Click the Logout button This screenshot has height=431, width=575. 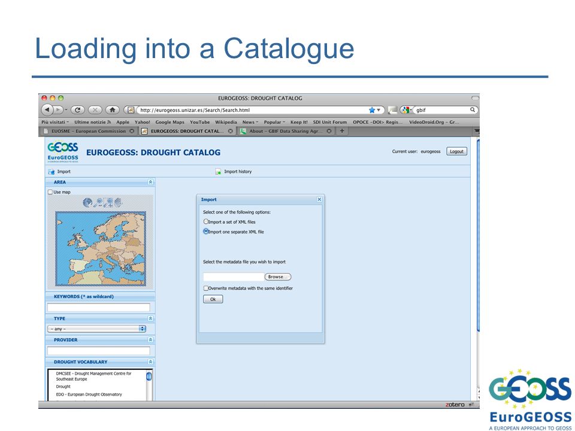coord(456,151)
